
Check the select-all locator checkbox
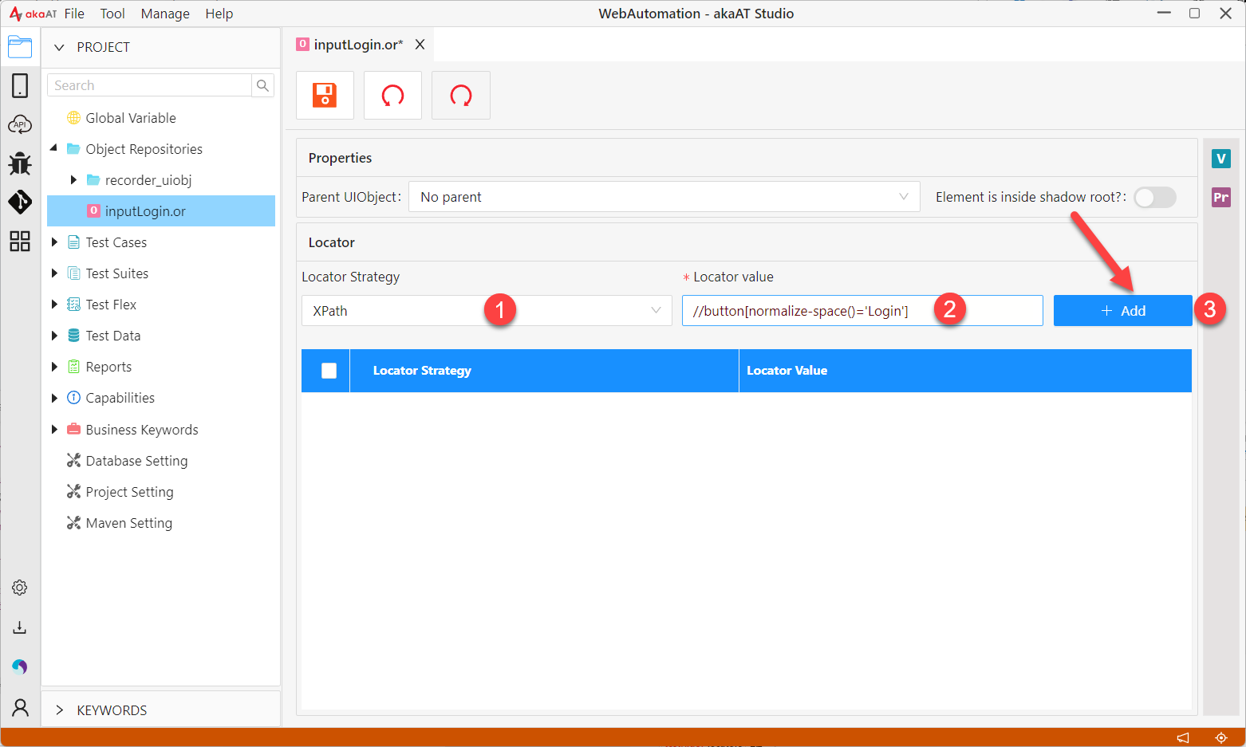[x=329, y=371]
